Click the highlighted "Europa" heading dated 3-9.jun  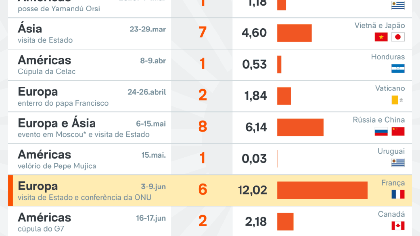[x=38, y=186]
